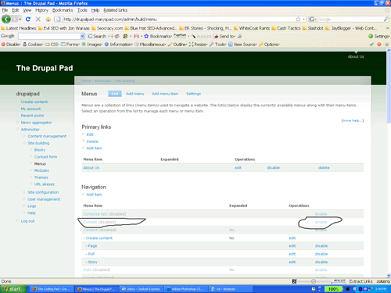The height and width of the screenshot is (293, 391).
Task: Click the PageRank indicator
Action: (180, 36)
